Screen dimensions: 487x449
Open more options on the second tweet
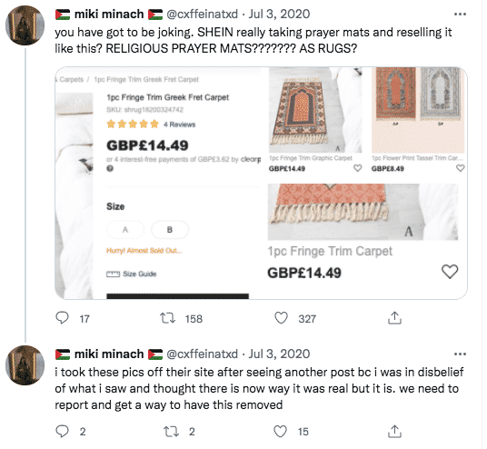click(x=460, y=354)
